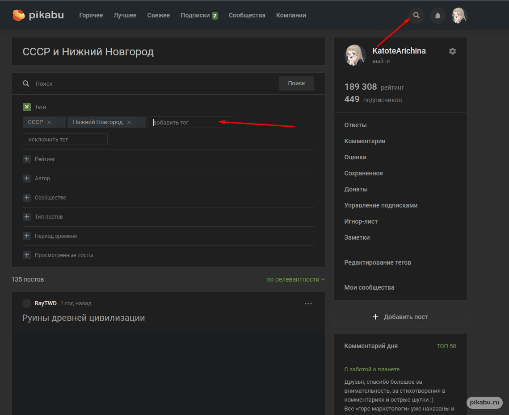Open options dots on СССР tag
509x415 pixels.
(x=61, y=122)
